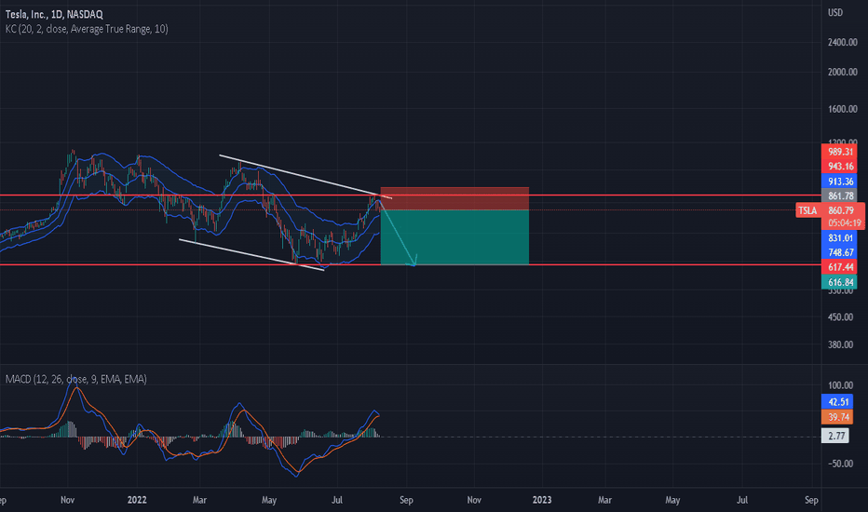This screenshot has width=868, height=512.
Task: Click the blue 913.36 price label
Action: (x=839, y=182)
